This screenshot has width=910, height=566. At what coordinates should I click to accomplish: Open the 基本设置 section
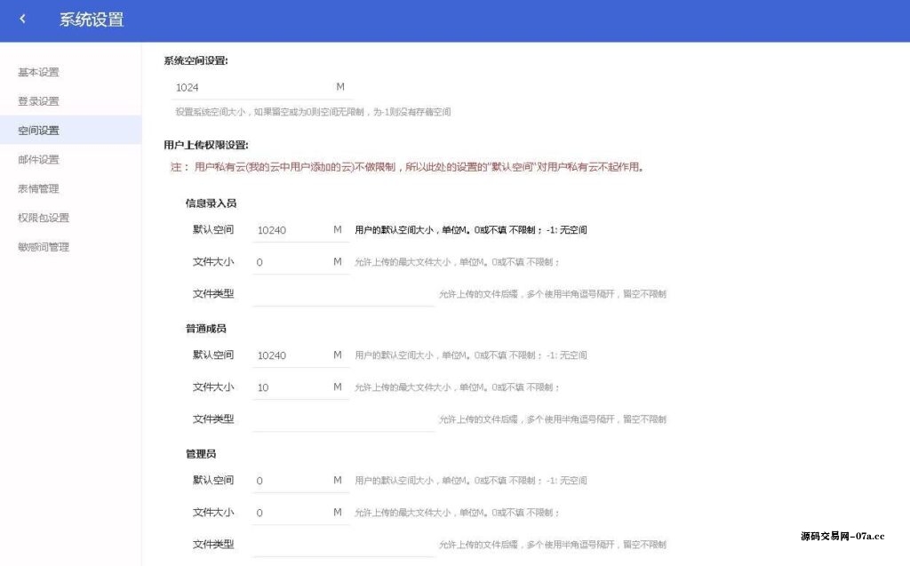coord(37,72)
